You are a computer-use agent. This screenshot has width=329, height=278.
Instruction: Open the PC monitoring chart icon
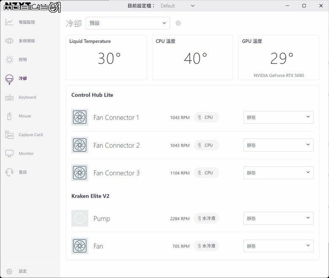[9, 22]
